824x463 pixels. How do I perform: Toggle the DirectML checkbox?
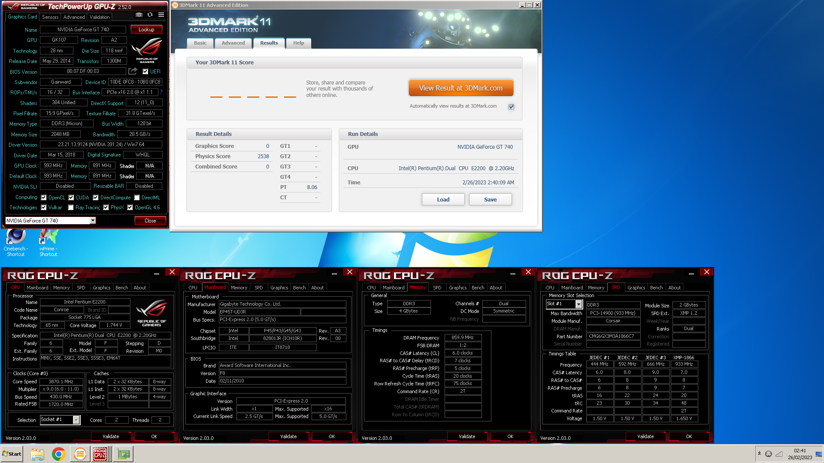[x=136, y=198]
